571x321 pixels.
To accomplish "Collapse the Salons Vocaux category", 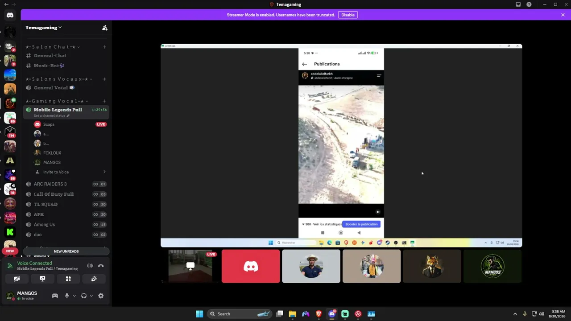I will 59,79.
